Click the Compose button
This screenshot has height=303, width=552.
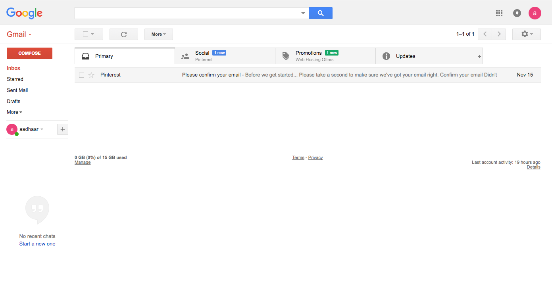tap(29, 53)
